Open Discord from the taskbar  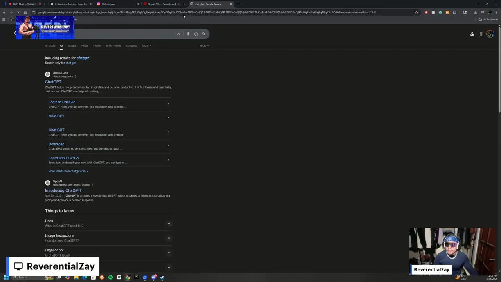tap(153, 277)
